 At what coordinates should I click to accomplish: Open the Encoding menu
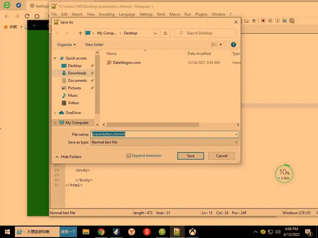point(107,14)
